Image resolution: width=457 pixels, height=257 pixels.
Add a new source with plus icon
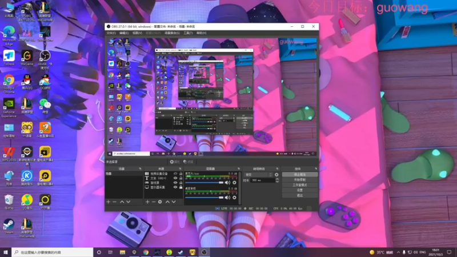147,202
